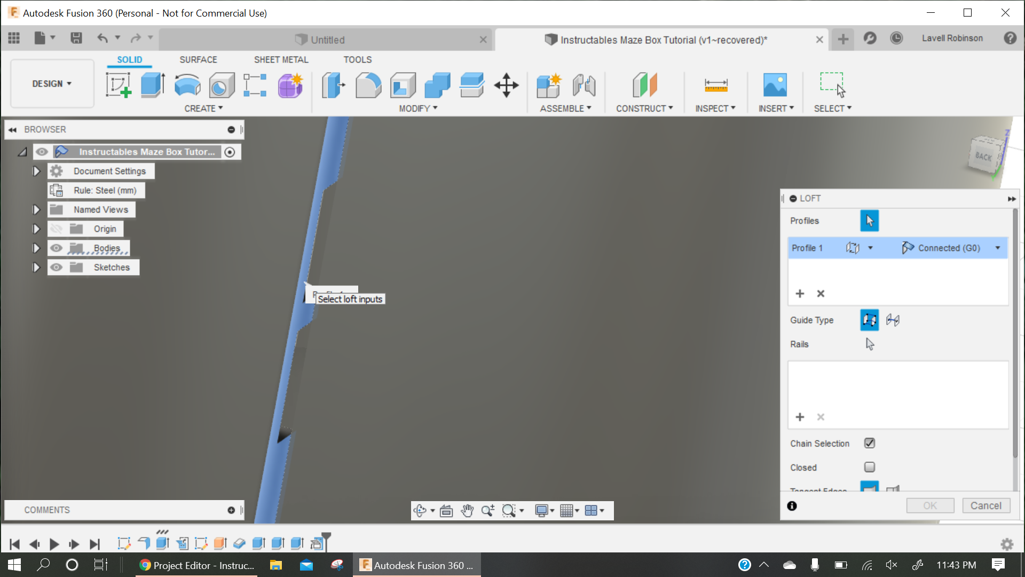Choose the Centerline guide type icon

tap(893, 320)
